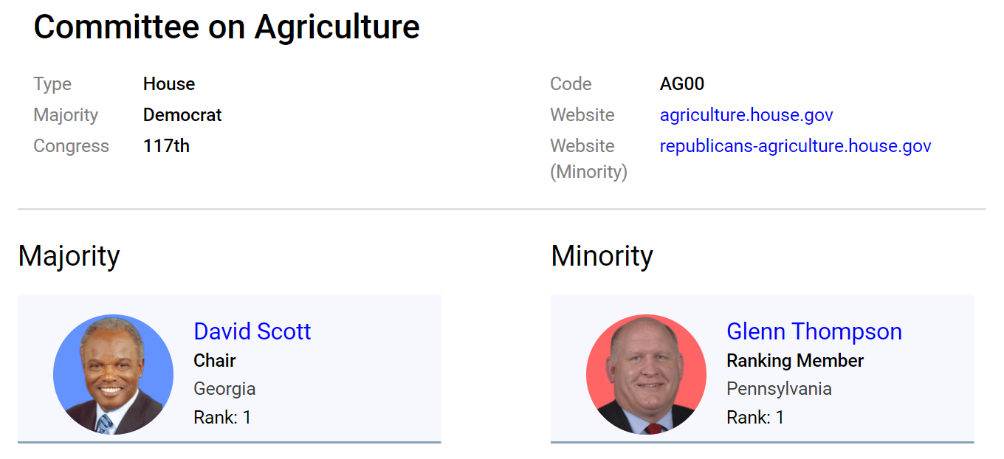Click the House type value
Image resolution: width=1004 pixels, height=459 pixels.
tap(169, 84)
